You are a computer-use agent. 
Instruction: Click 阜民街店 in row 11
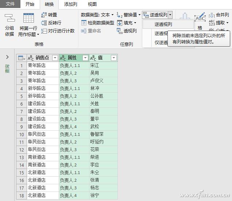(x=43, y=142)
